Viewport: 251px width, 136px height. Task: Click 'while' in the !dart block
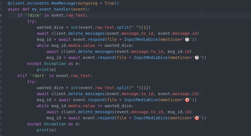(x=43, y=106)
